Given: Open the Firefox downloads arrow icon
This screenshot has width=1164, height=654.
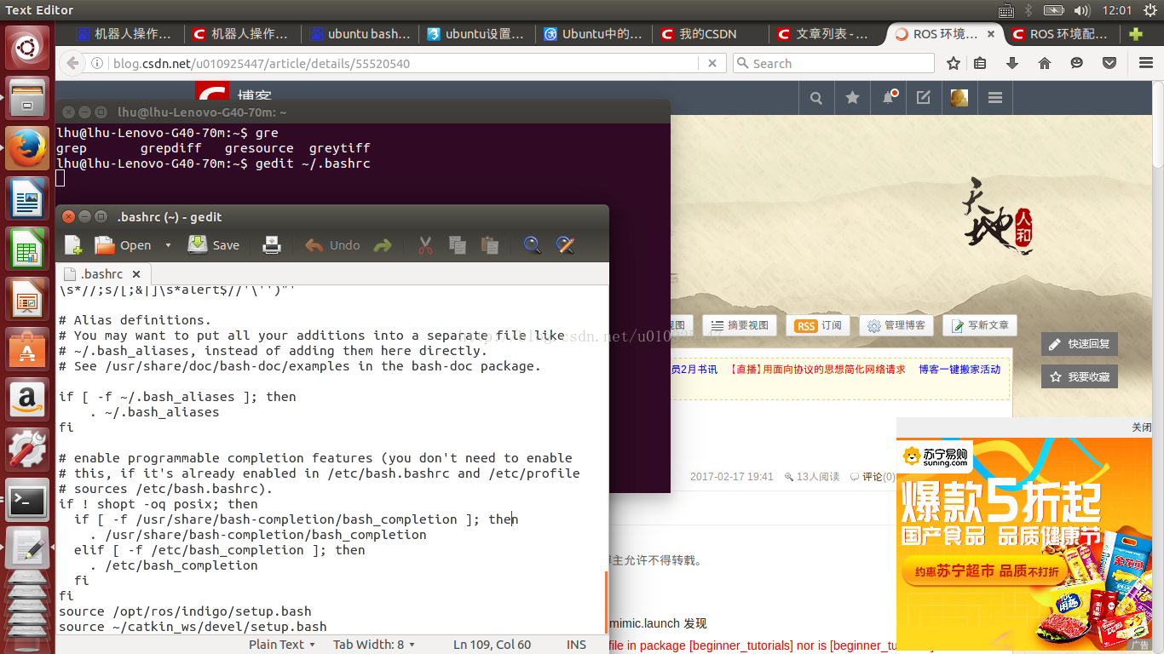Looking at the screenshot, I should click(x=1012, y=63).
